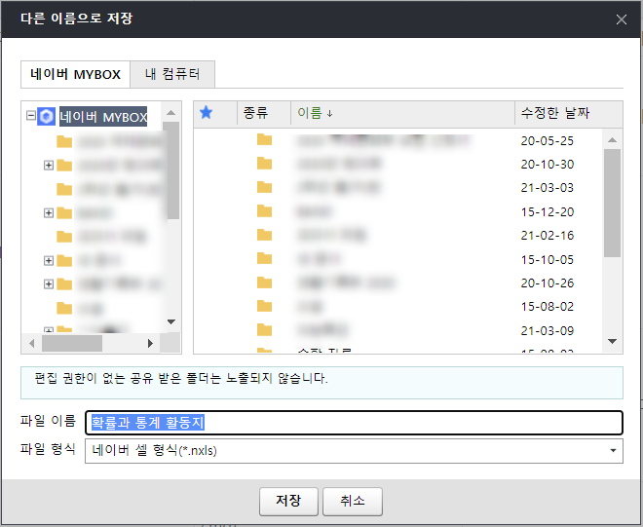The image size is (643, 527).
Task: Click the file list's up scroll arrow
Action: tap(612, 140)
